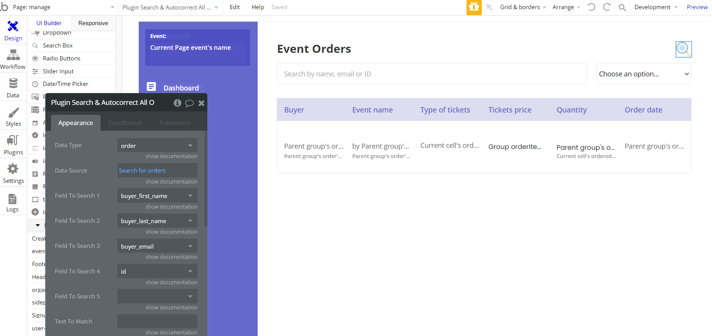
Task: Open the Choose an option dropdown
Action: tap(643, 74)
